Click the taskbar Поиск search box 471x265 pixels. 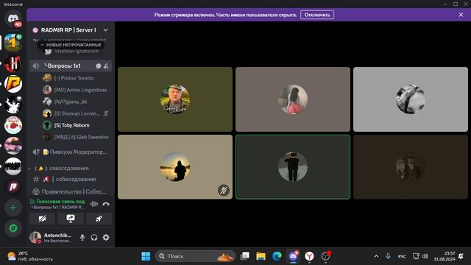pos(195,256)
